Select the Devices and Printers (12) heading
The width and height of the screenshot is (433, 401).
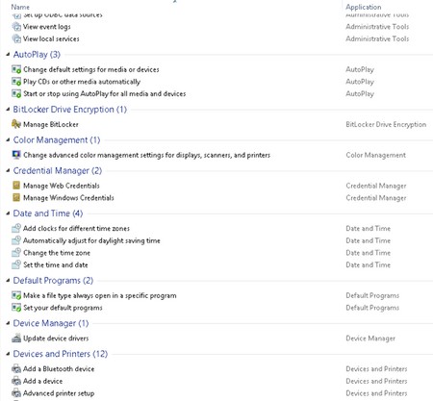coord(61,354)
